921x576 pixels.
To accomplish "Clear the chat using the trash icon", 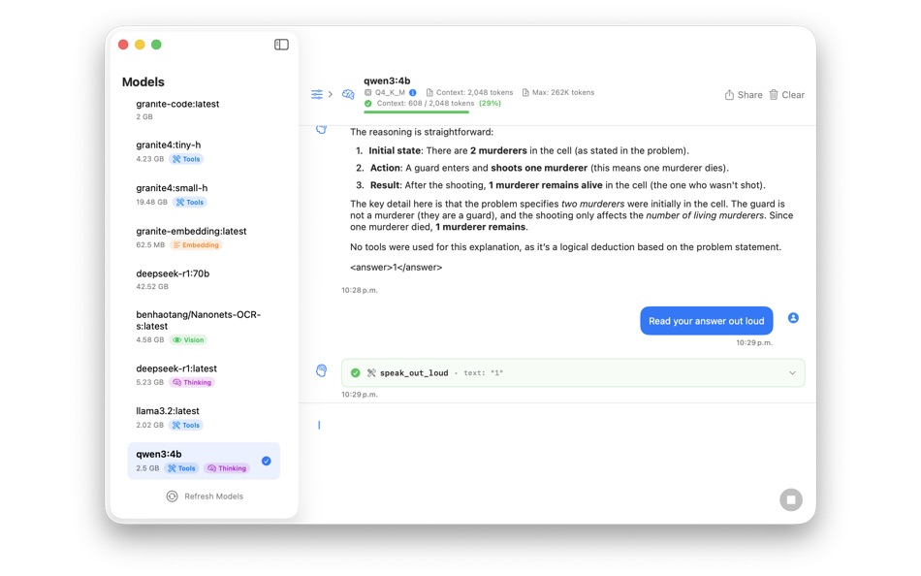I will tap(787, 94).
